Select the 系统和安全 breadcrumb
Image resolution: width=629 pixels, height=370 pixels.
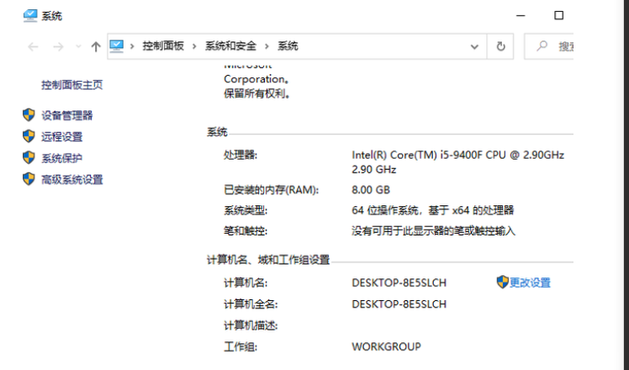pyautogui.click(x=232, y=46)
